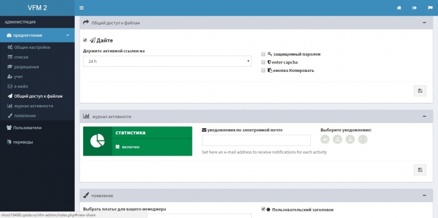Open списки sidebar item
Image resolution: width=438 pixels, height=218 pixels.
tap(21, 57)
